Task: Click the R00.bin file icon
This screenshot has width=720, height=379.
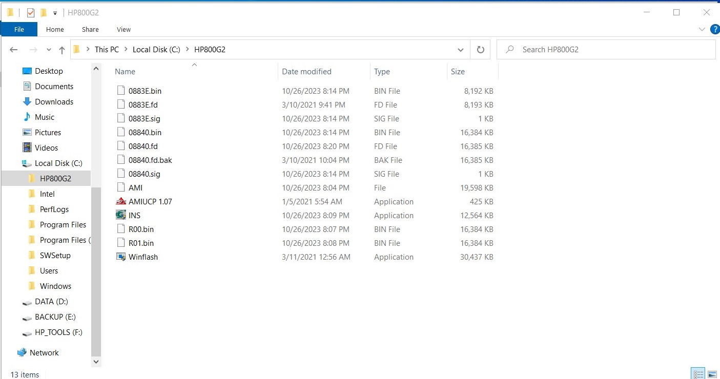Action: [x=121, y=229]
